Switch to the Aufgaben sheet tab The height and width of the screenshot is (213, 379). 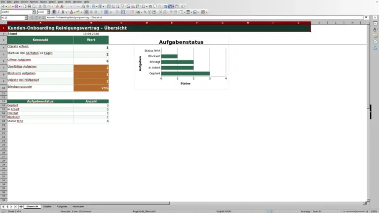point(62,207)
